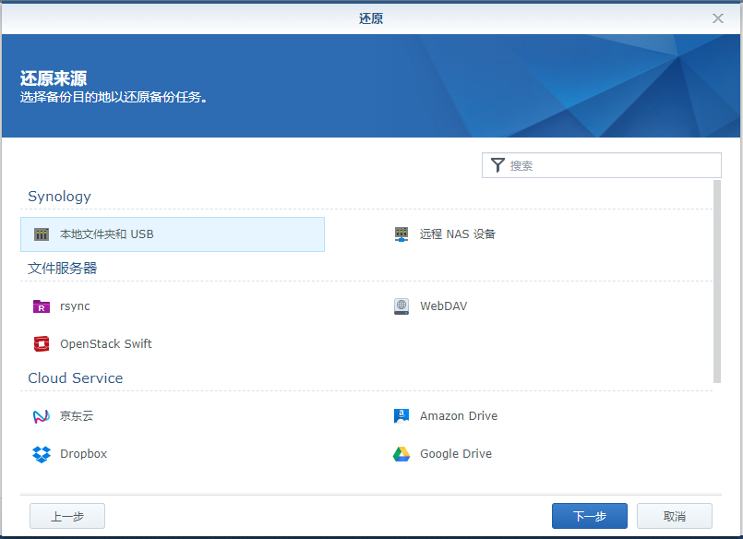
Task: Click the 文件服务器 section heading
Action: tap(63, 269)
